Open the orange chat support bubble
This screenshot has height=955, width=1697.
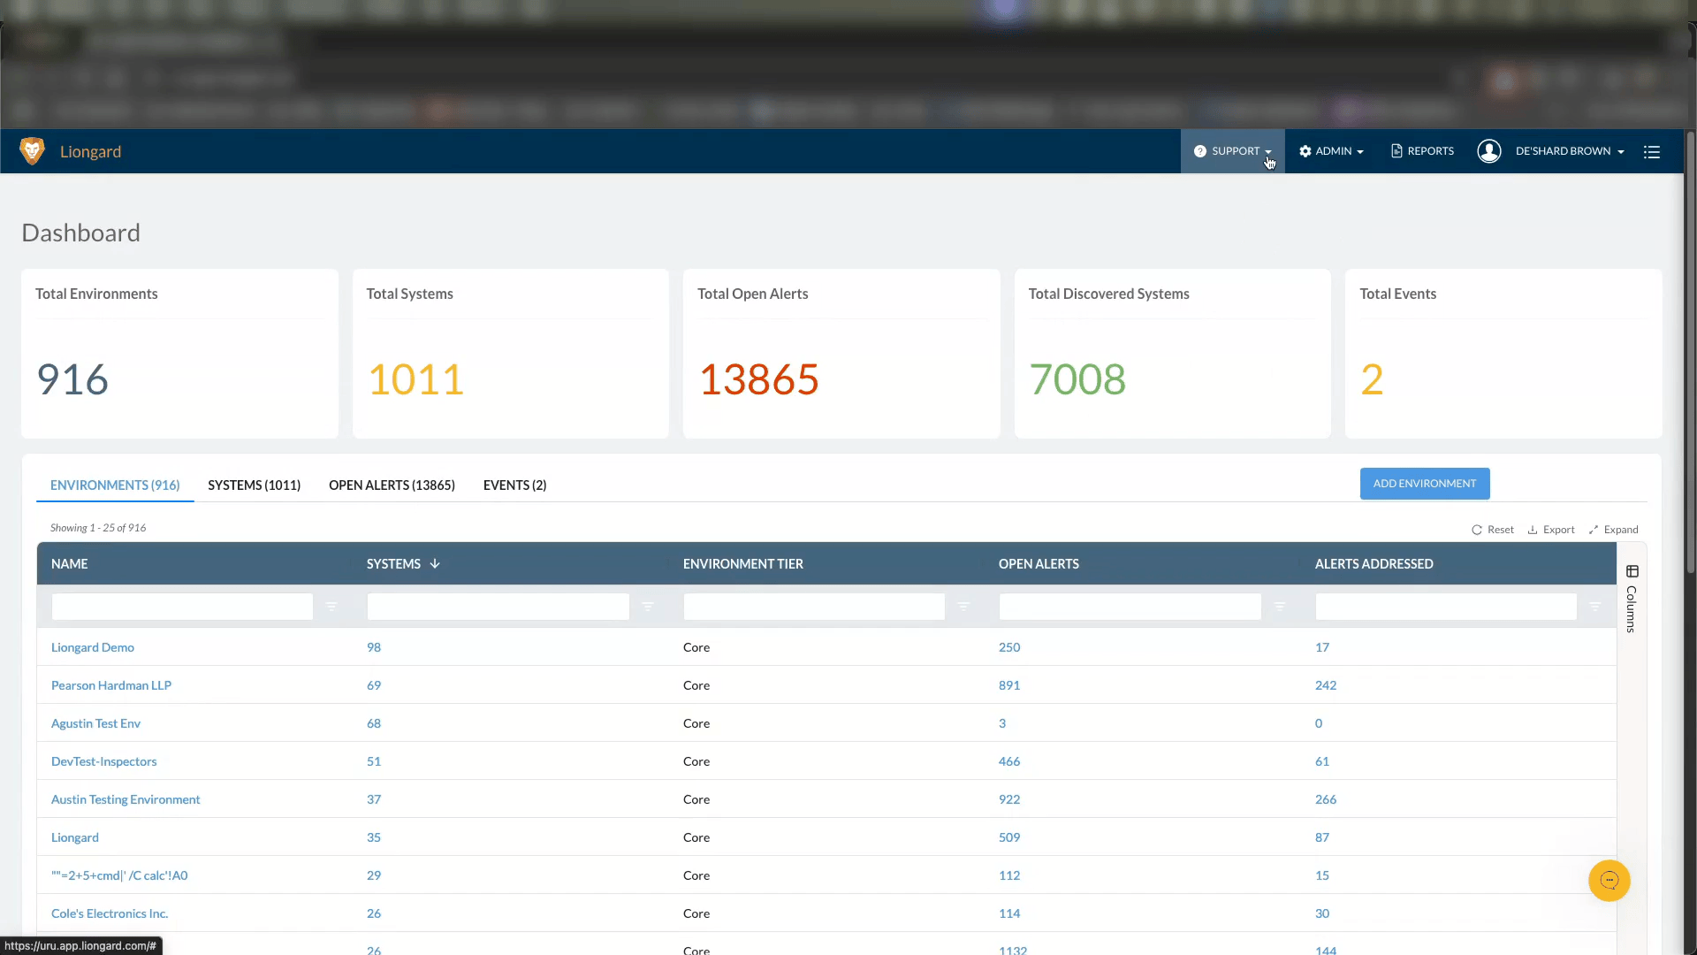[1609, 881]
